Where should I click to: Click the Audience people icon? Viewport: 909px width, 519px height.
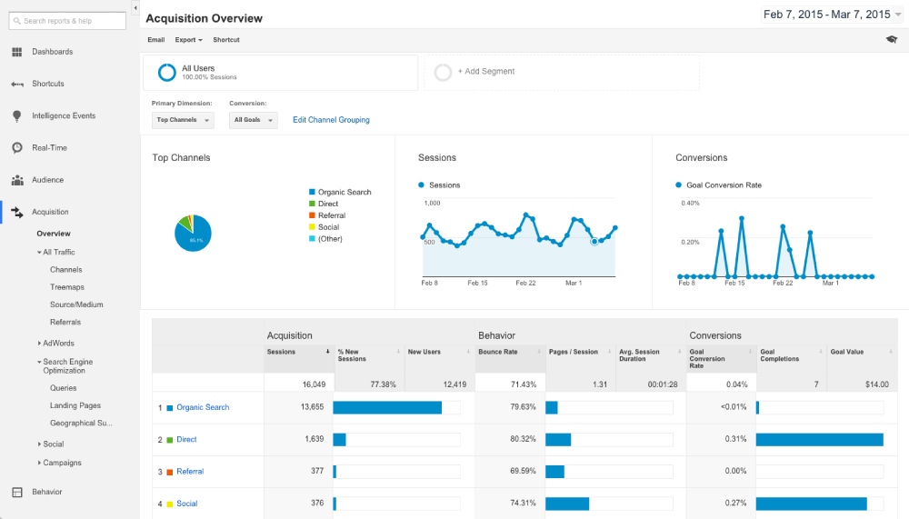point(17,180)
